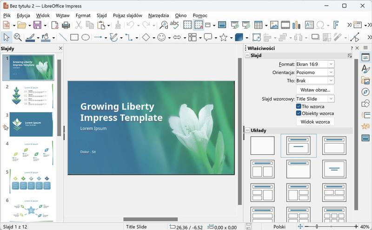Select the Zoom & Pan tool
The image size is (372, 230).
(x=18, y=37)
